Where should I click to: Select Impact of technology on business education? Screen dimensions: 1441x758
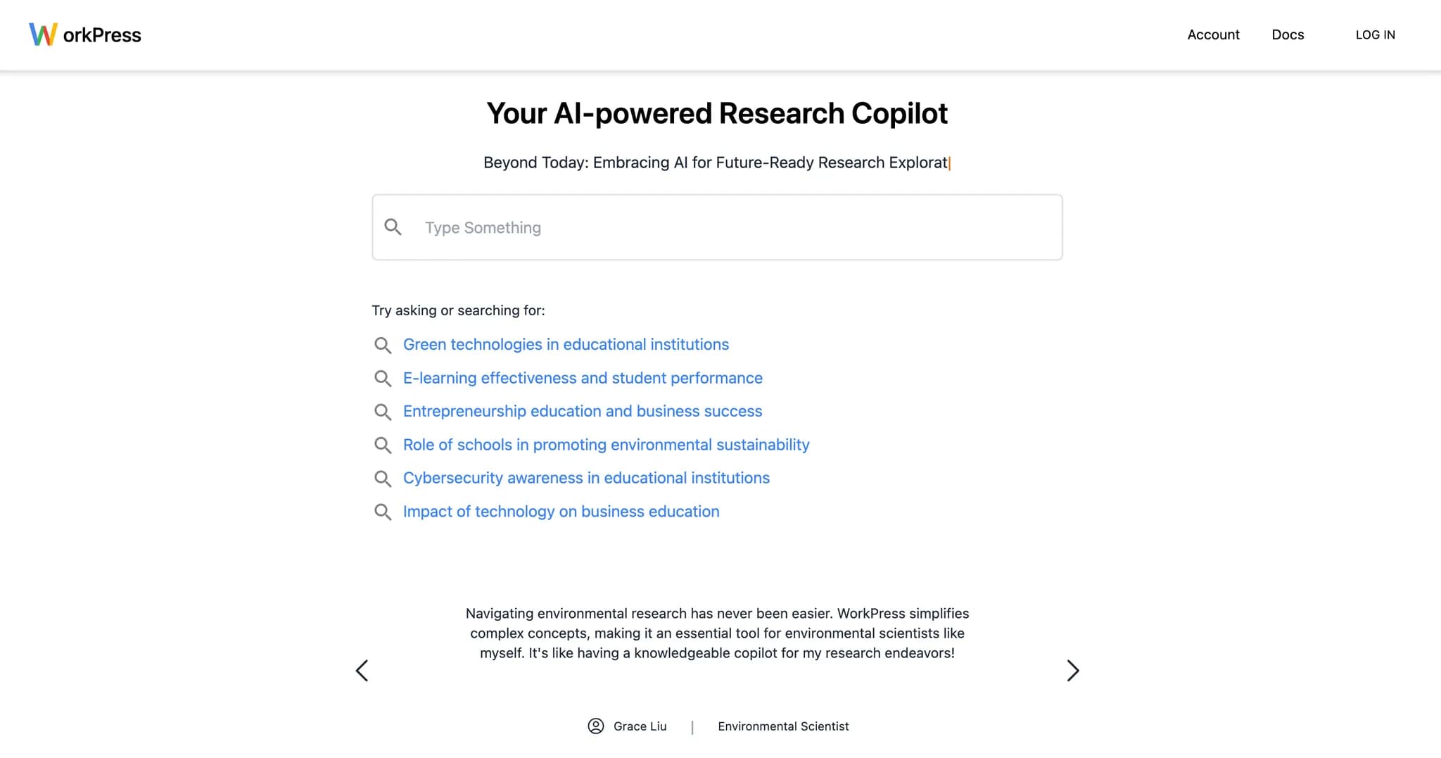point(561,512)
